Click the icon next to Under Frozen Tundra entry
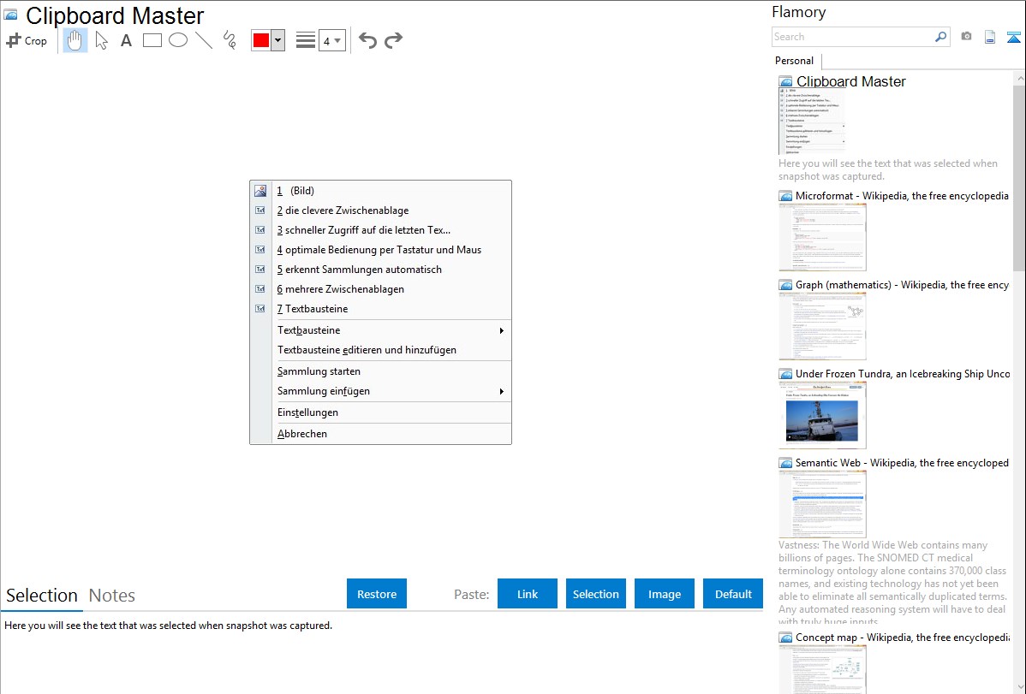1026x694 pixels. pyautogui.click(x=785, y=374)
